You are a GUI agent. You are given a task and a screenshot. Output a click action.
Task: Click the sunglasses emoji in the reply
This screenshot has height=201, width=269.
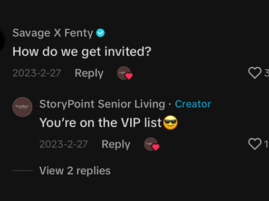pyautogui.click(x=170, y=123)
